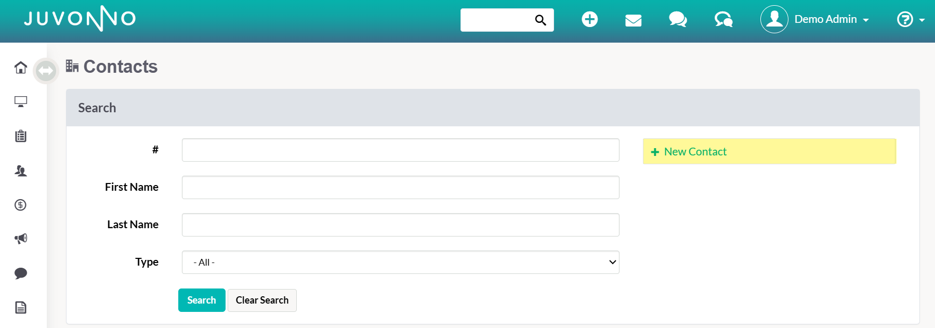The image size is (935, 328).
Task: Click the plus circle quick-add icon
Action: click(x=589, y=19)
